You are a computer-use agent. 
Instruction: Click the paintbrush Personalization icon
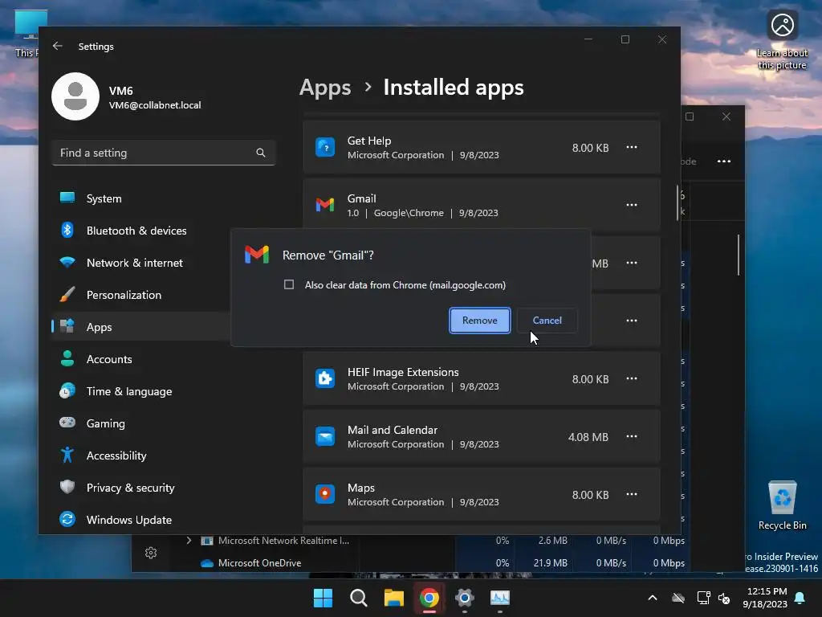pos(67,294)
